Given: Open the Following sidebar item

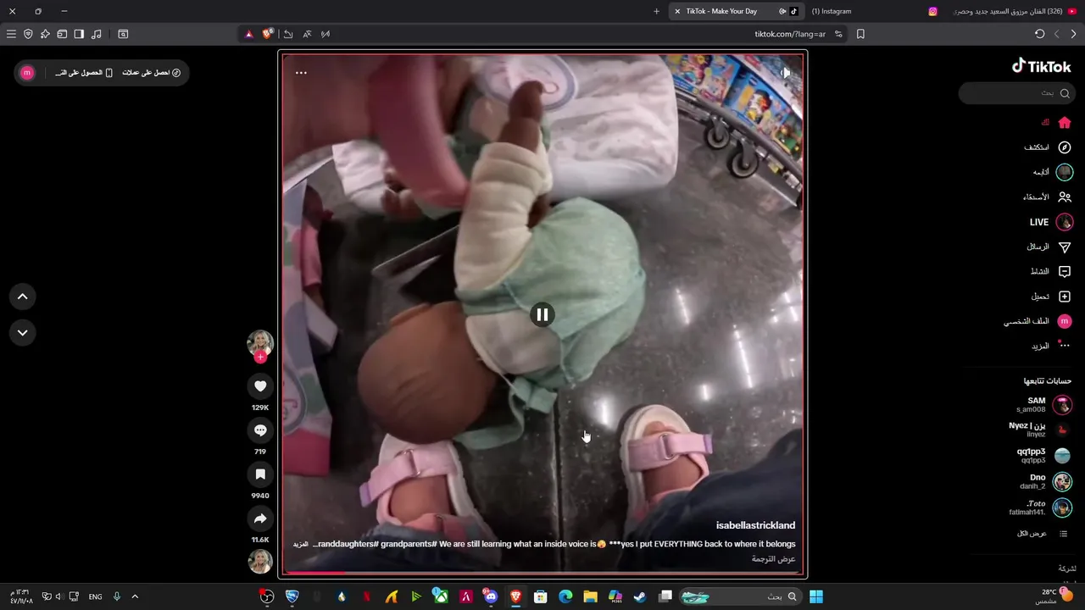Looking at the screenshot, I should 1051,172.
